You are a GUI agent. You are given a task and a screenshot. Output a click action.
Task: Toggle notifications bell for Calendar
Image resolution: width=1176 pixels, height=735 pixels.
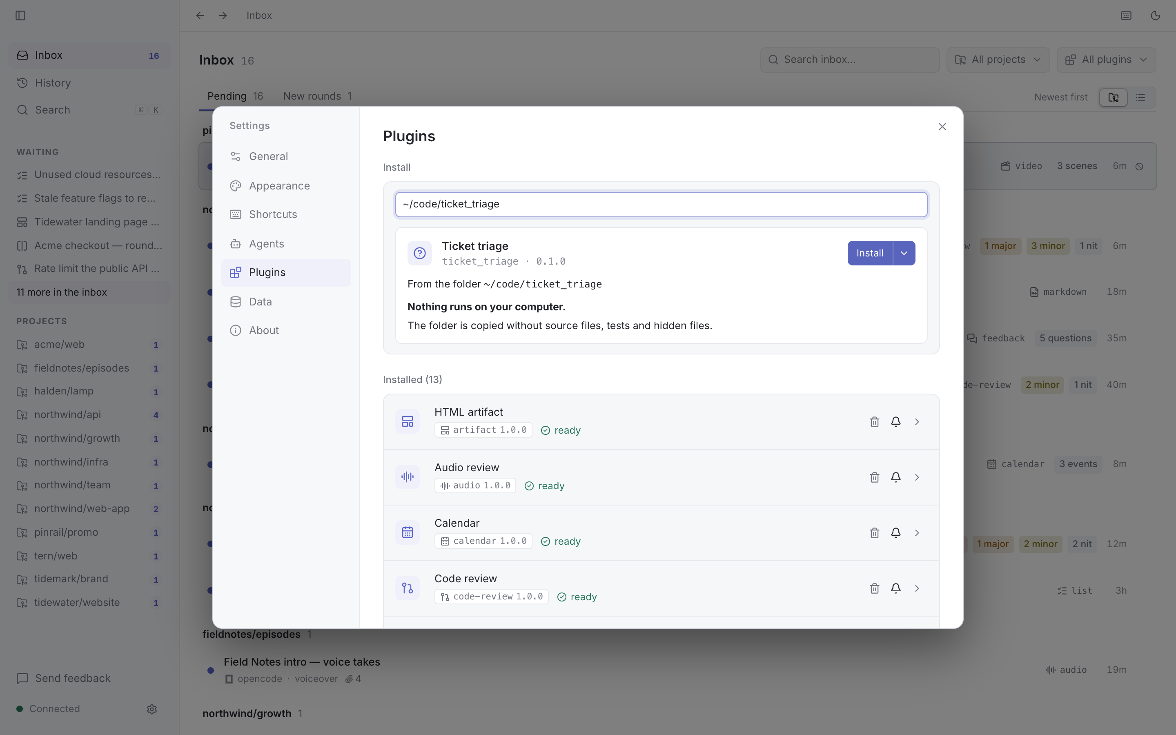[x=895, y=533]
